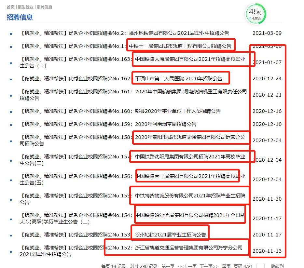The height and width of the screenshot is (268, 304).
Task: Click the bullet icon next to No.160 郏县 item
Action: tap(10, 111)
